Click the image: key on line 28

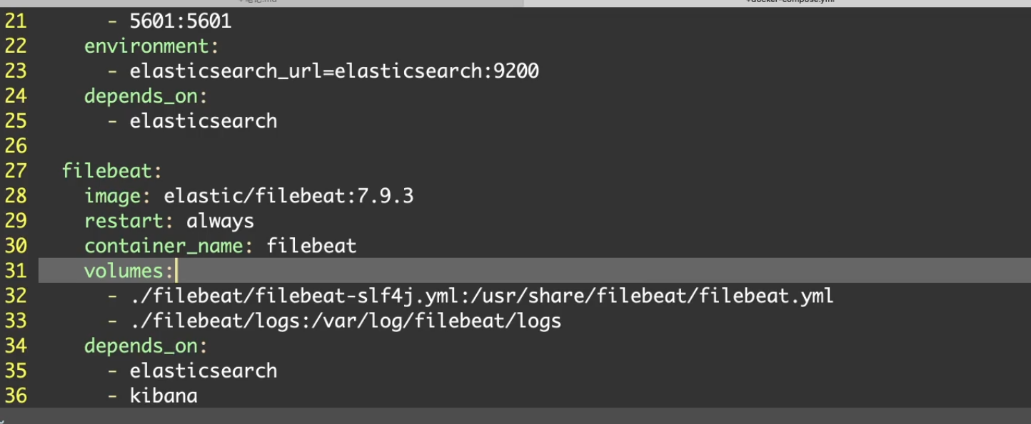coord(118,196)
